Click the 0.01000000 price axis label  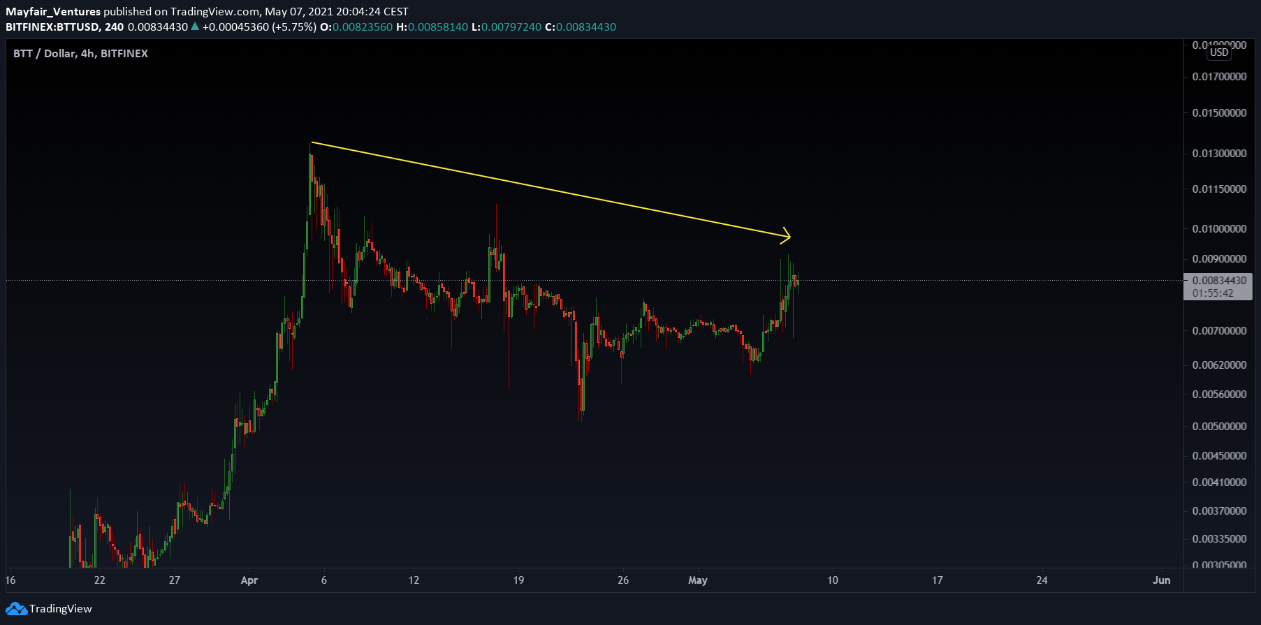coord(1219,229)
